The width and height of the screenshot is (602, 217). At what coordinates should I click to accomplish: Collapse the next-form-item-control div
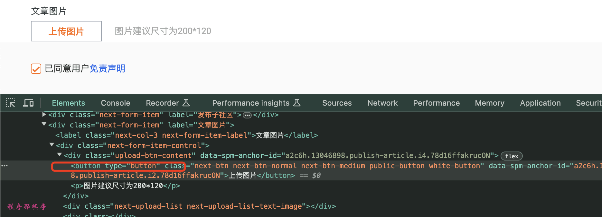click(x=52, y=145)
